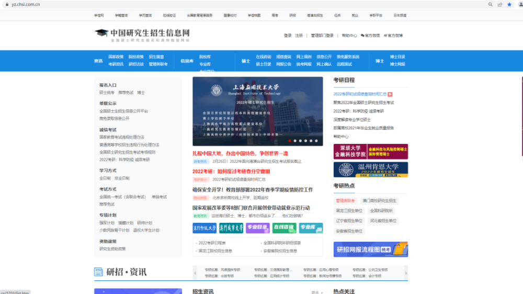Open the 上海应用技术大学 carousel banner
This screenshot has width=523, height=294.
257,111
